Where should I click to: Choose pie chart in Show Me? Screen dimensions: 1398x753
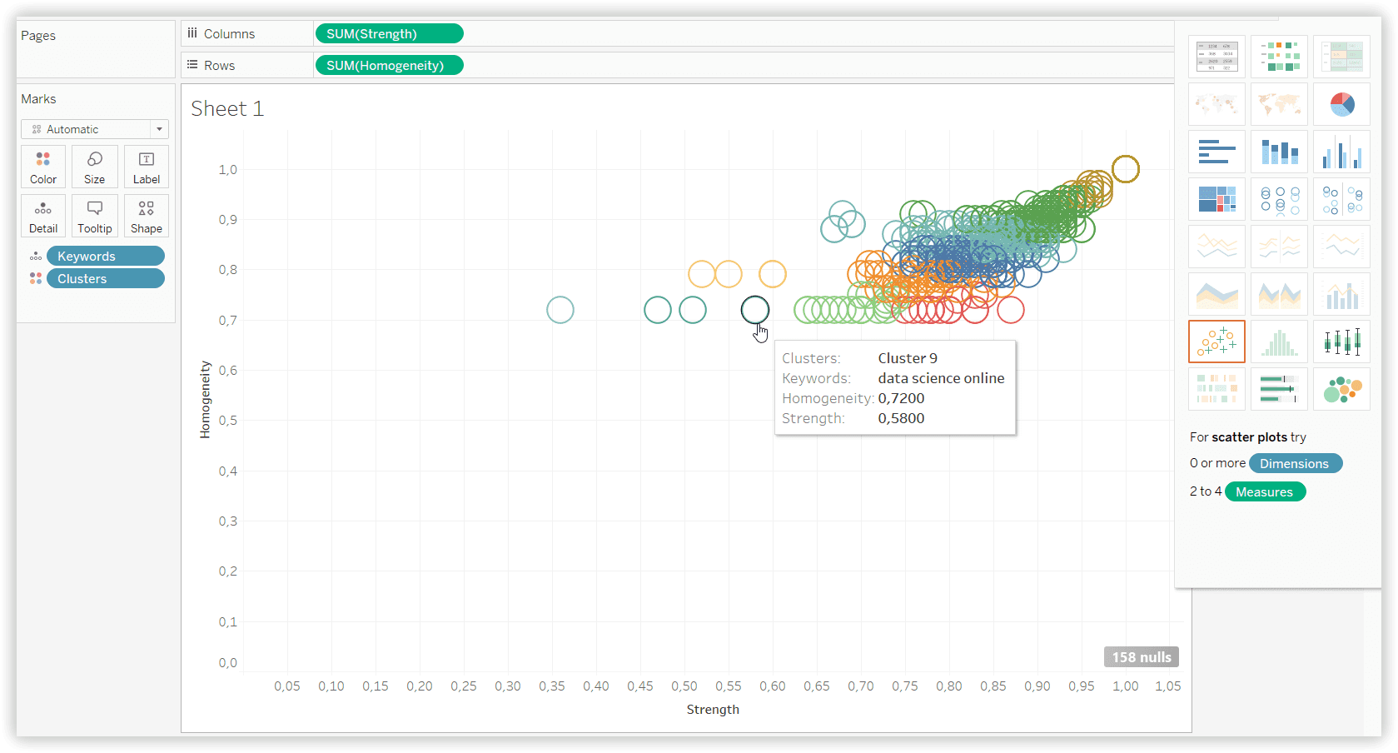click(1341, 104)
